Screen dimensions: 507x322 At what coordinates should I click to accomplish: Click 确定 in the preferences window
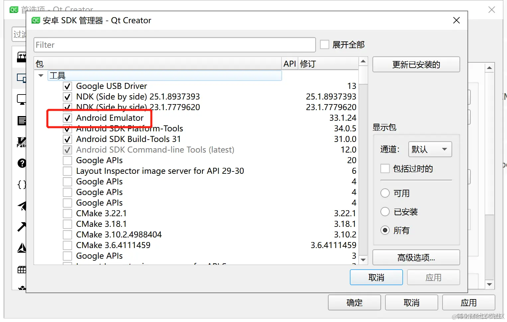click(x=355, y=302)
